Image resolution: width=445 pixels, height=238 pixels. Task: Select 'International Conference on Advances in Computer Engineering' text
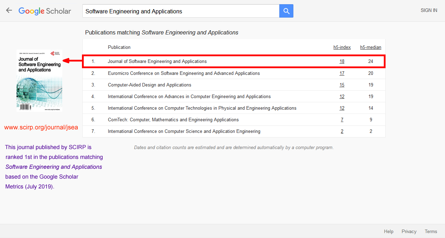coord(189,97)
